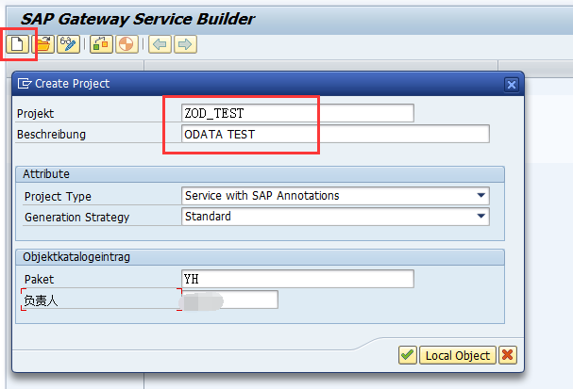The image size is (573, 389).
Task: Click the back arrow toolbar icon
Action: (160, 44)
